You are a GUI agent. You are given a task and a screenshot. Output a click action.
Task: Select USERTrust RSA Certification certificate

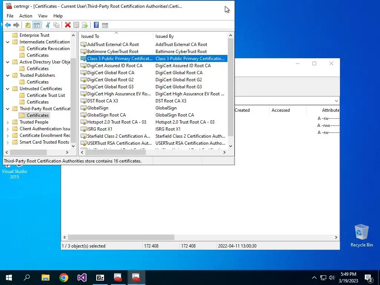pos(154,143)
